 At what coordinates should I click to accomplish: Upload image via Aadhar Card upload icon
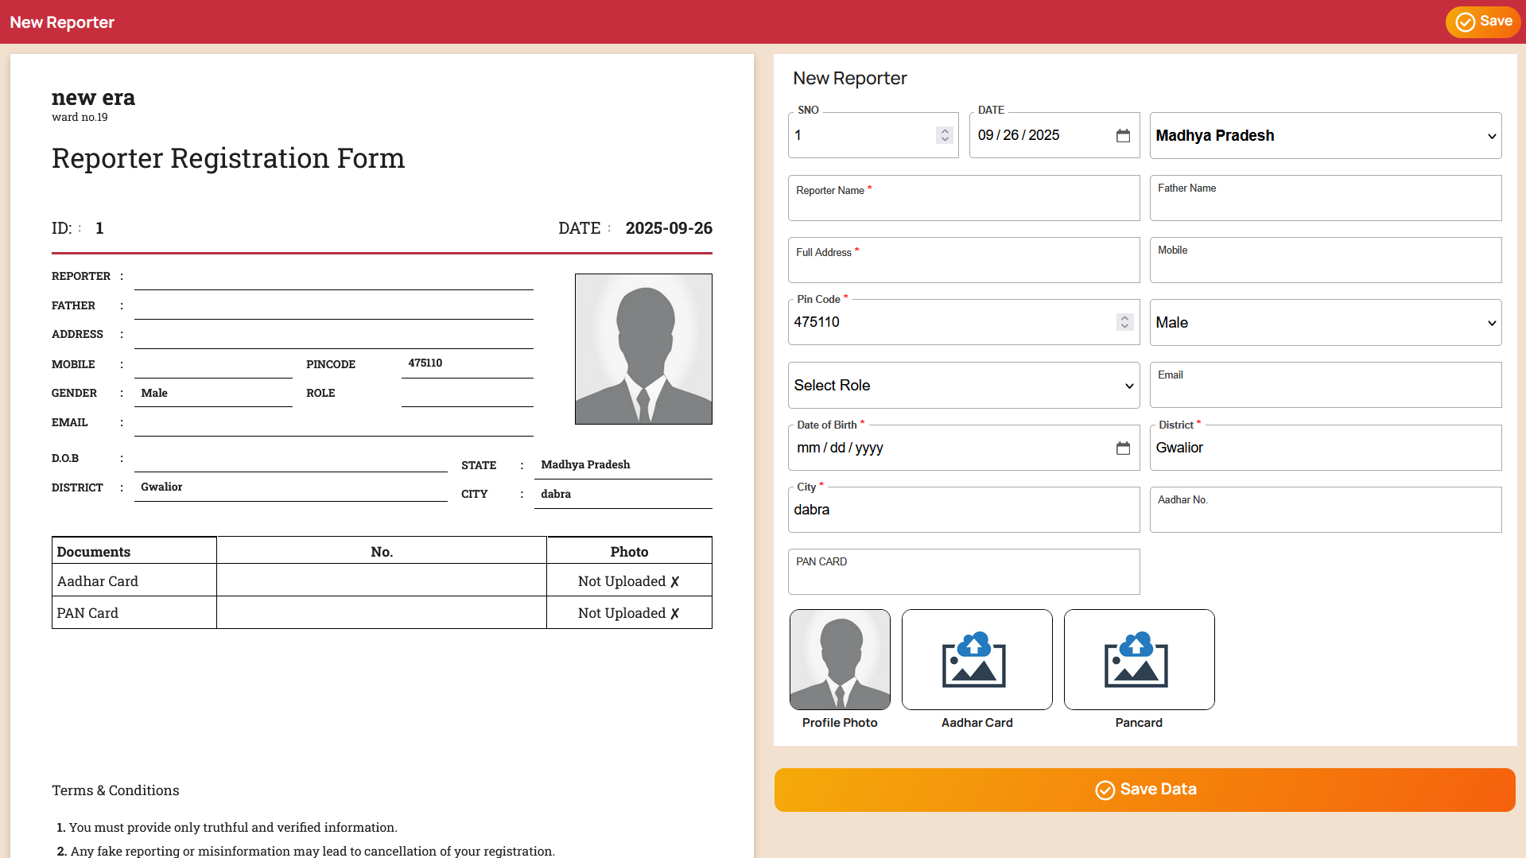tap(977, 660)
